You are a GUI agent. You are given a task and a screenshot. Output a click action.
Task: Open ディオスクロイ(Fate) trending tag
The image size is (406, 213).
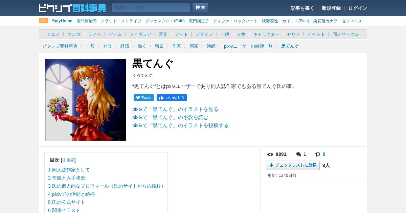(165, 21)
